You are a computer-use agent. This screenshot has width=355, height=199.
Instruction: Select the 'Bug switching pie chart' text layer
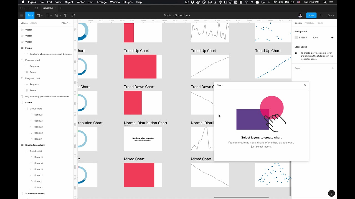coord(48,96)
